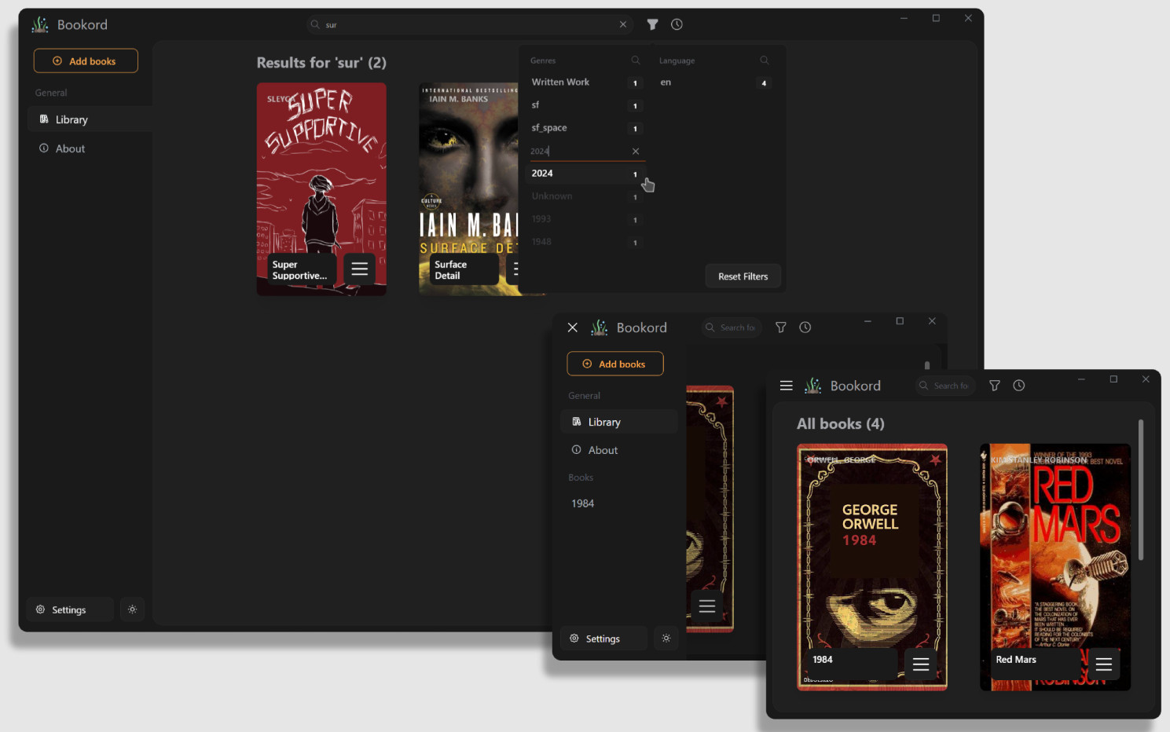Image resolution: width=1170 pixels, height=732 pixels.
Task: Select the en language filter
Action: [713, 82]
